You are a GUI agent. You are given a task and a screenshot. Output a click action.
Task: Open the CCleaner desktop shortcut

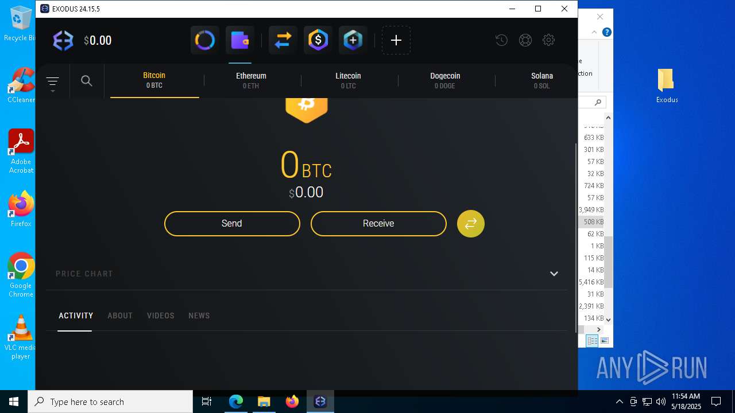click(21, 85)
